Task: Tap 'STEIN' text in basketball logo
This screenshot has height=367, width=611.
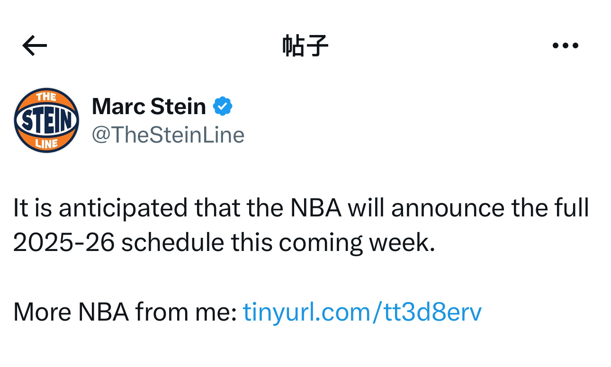Action: (46, 121)
